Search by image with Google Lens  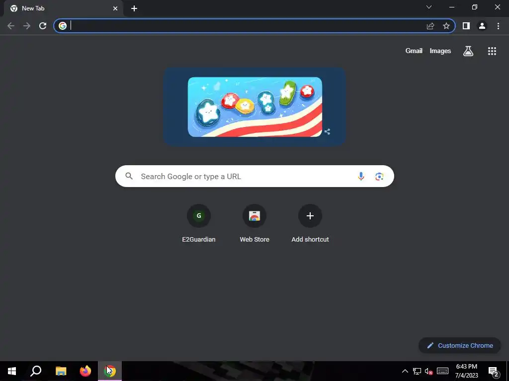click(379, 176)
